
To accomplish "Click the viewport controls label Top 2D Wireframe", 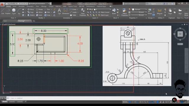I will click(8, 24).
